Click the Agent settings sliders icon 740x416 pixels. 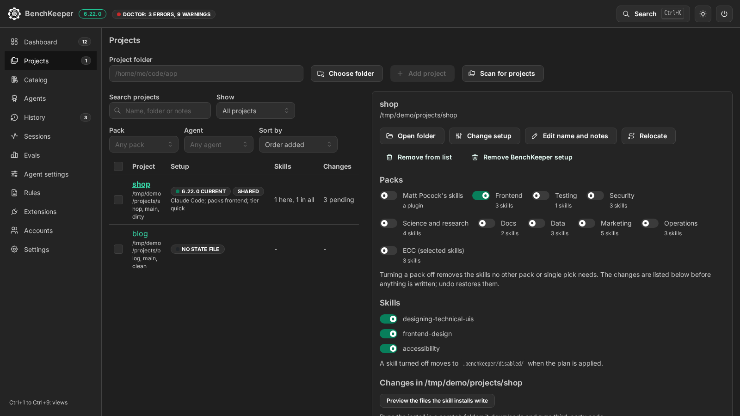click(14, 174)
